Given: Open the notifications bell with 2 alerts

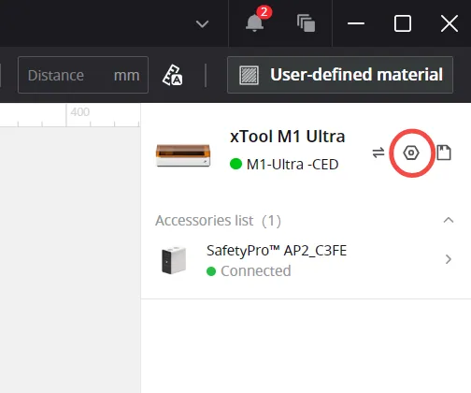Looking at the screenshot, I should coord(255,23).
